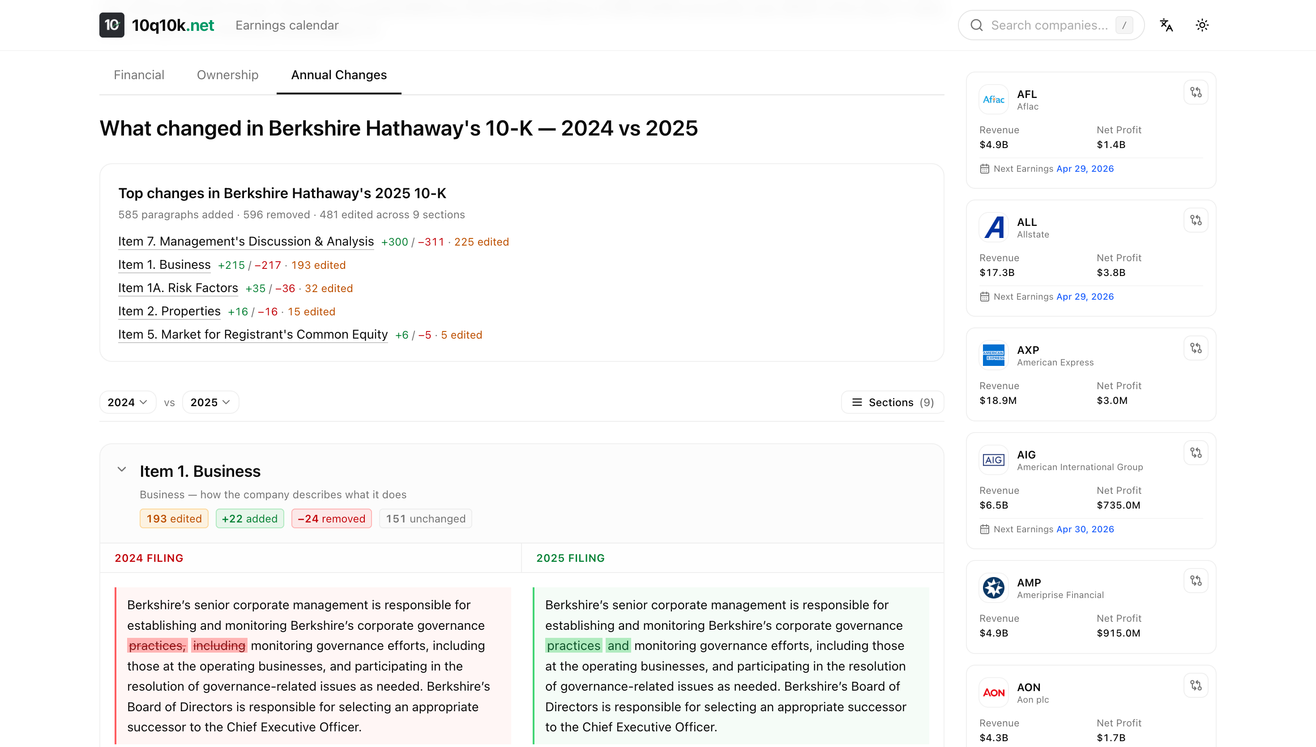This screenshot has height=747, width=1316.
Task: Click the 10q10k.net logo icon
Action: [x=111, y=25]
